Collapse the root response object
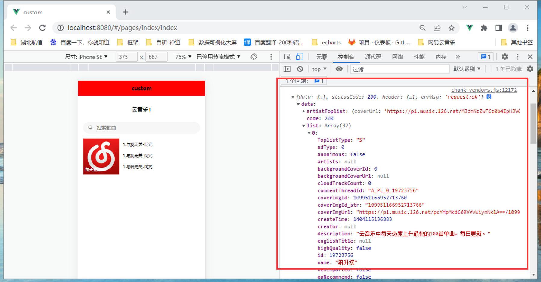The width and height of the screenshot is (541, 282). pos(293,97)
